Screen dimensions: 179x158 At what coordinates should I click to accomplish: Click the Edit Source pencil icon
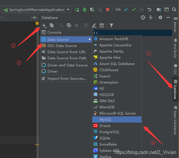pos(94,25)
